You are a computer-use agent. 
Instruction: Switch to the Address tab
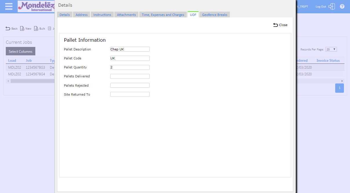click(x=82, y=15)
